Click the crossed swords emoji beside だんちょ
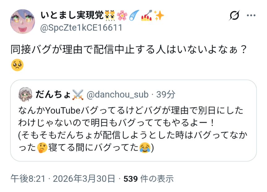This screenshot has height=192, width=267. coord(78,94)
